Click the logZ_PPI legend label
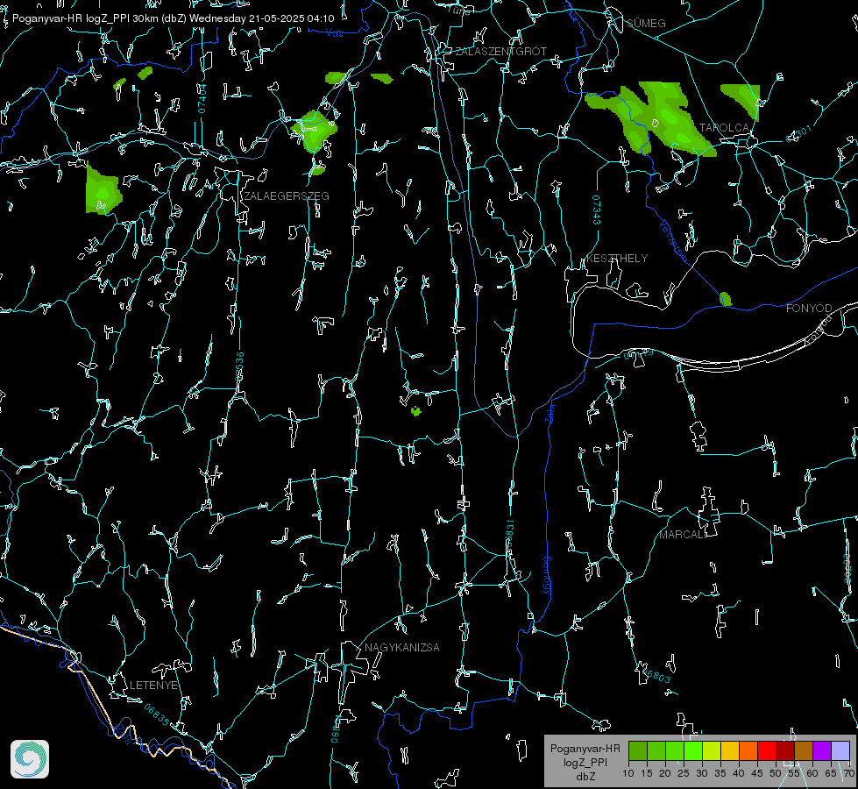The height and width of the screenshot is (789, 858). click(x=585, y=762)
